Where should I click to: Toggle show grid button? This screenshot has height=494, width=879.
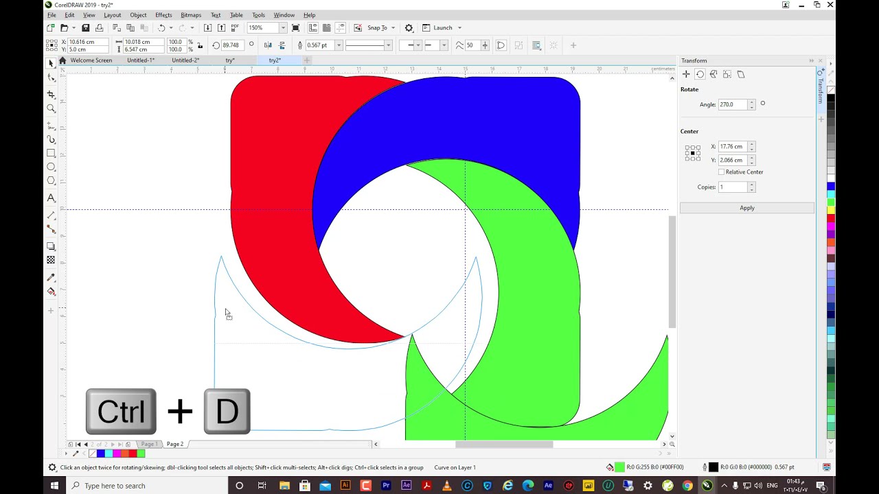(326, 27)
